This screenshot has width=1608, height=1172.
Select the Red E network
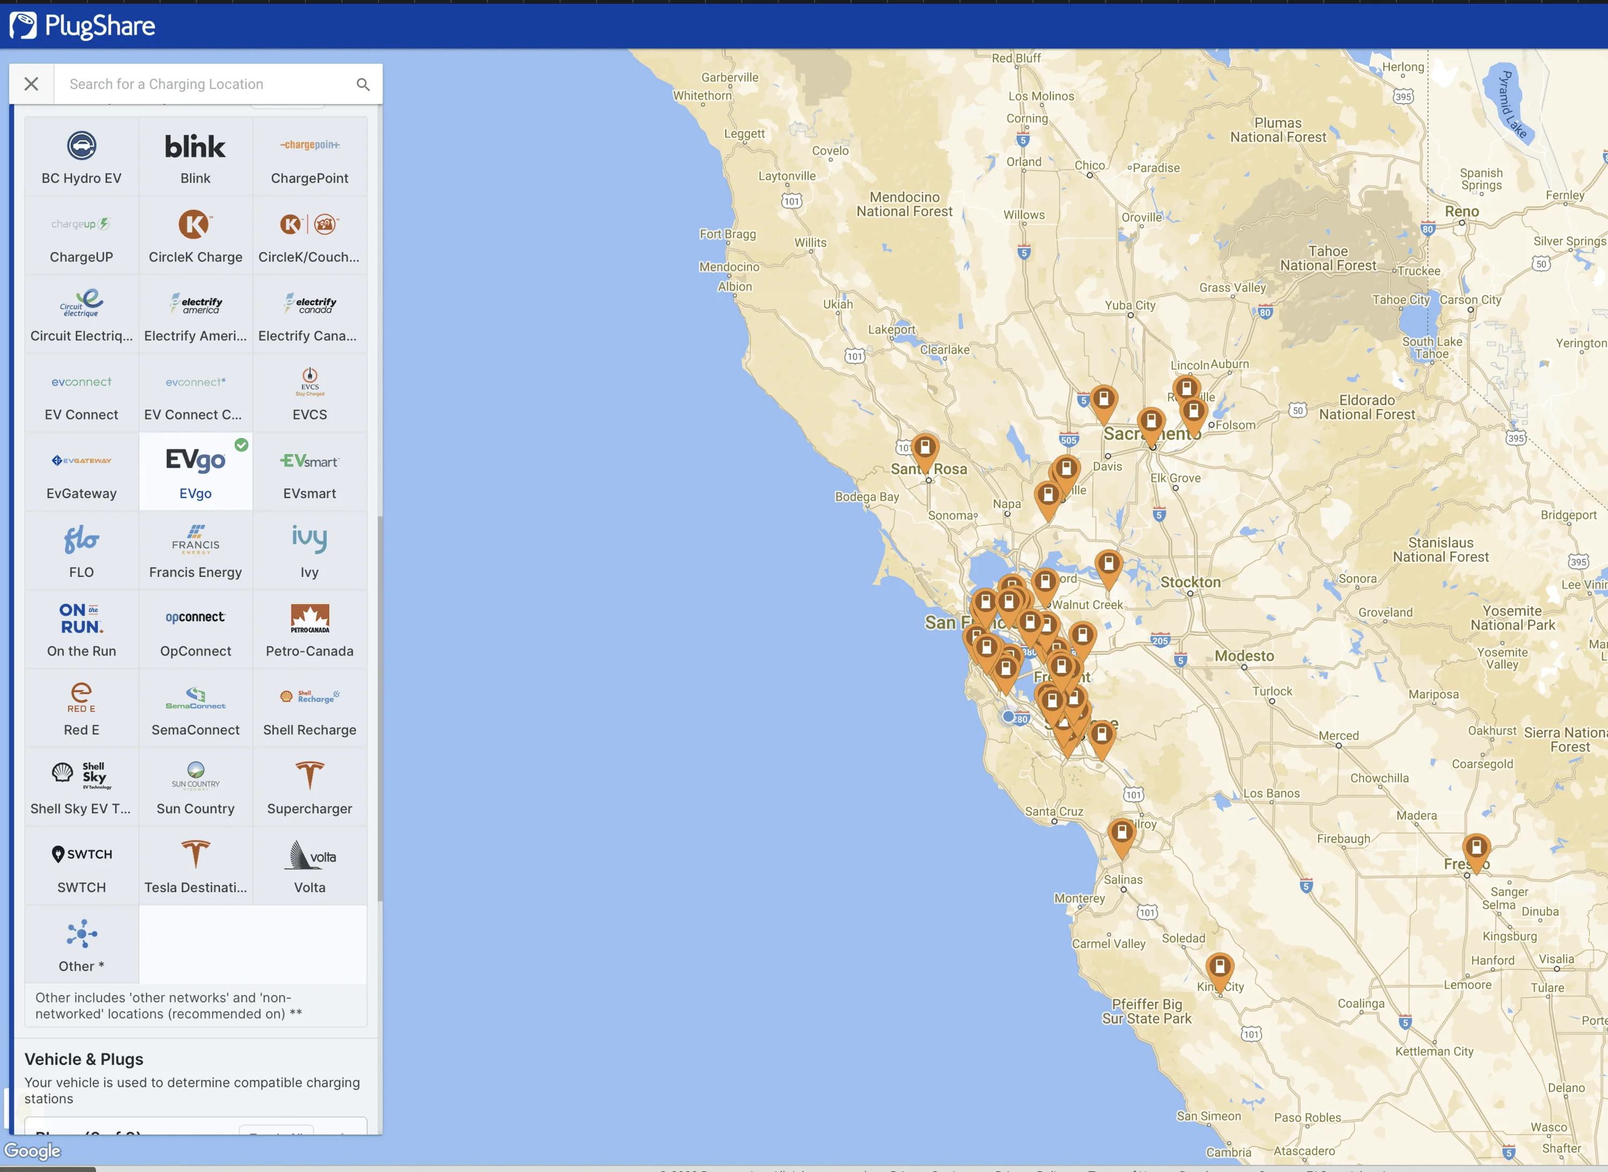tap(81, 708)
